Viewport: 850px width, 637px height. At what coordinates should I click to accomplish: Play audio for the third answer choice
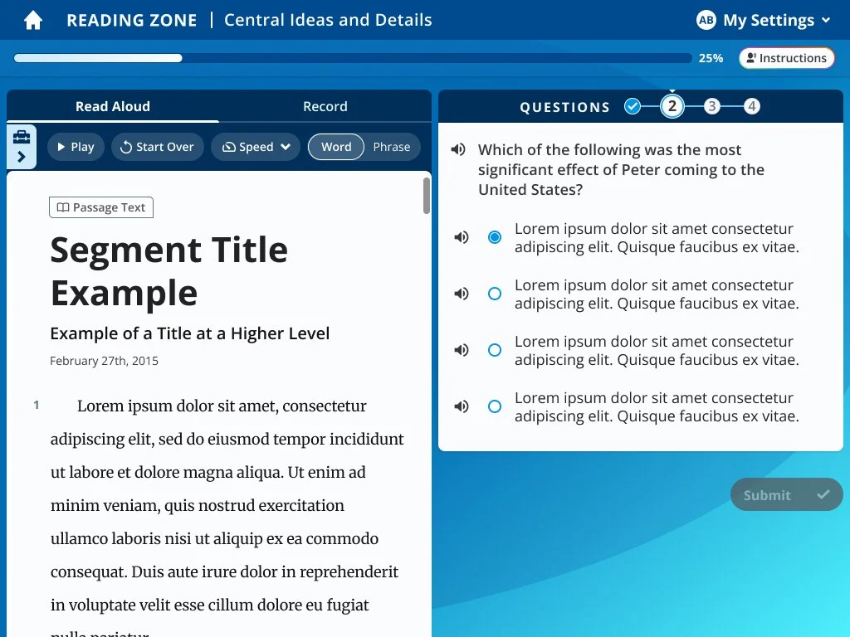(x=462, y=350)
